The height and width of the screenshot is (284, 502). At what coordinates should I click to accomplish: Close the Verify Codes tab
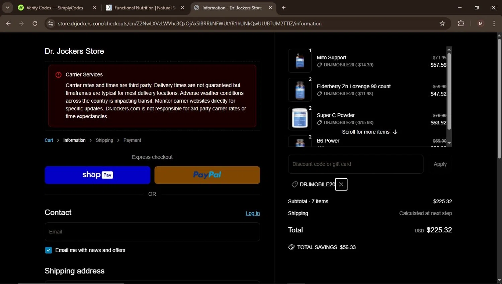tap(95, 8)
